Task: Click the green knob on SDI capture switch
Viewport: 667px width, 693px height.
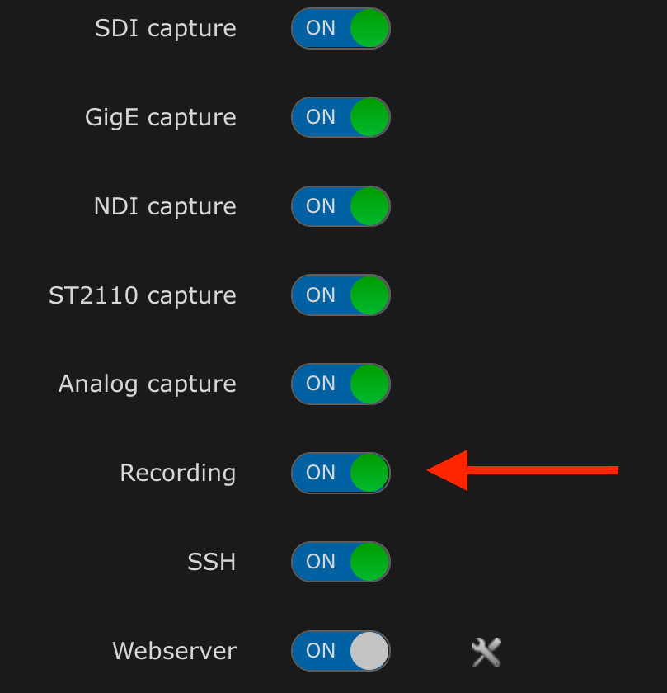Action: [369, 28]
